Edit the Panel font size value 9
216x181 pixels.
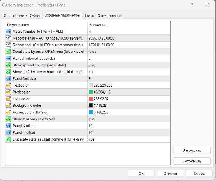click(89, 79)
